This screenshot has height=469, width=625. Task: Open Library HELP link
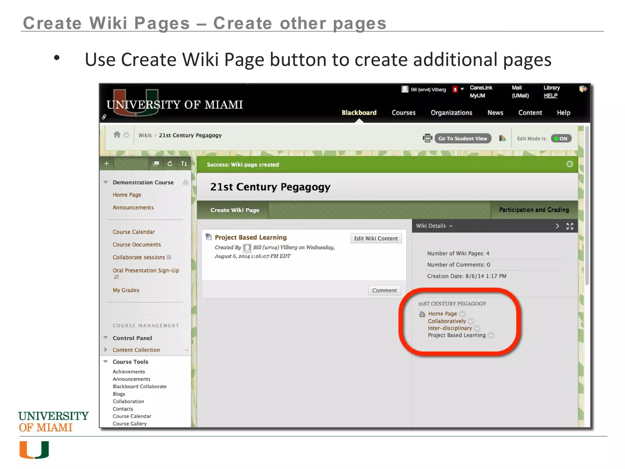coord(551,92)
